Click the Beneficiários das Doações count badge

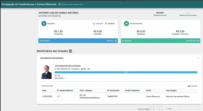pos(70,51)
